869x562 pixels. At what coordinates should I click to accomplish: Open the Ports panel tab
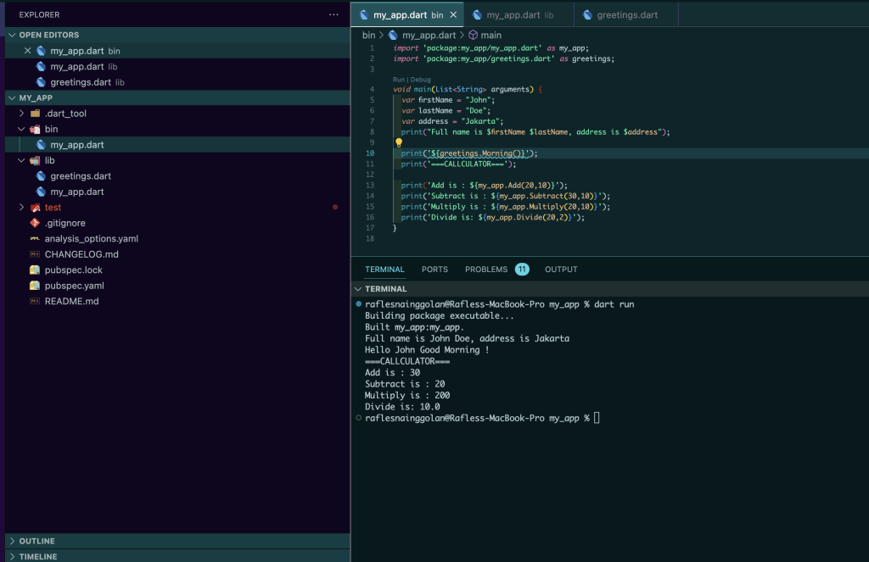[434, 269]
